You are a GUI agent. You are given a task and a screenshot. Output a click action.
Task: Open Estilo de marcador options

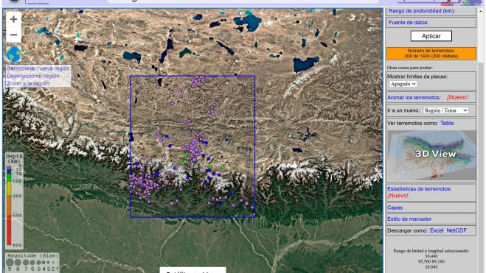point(409,219)
